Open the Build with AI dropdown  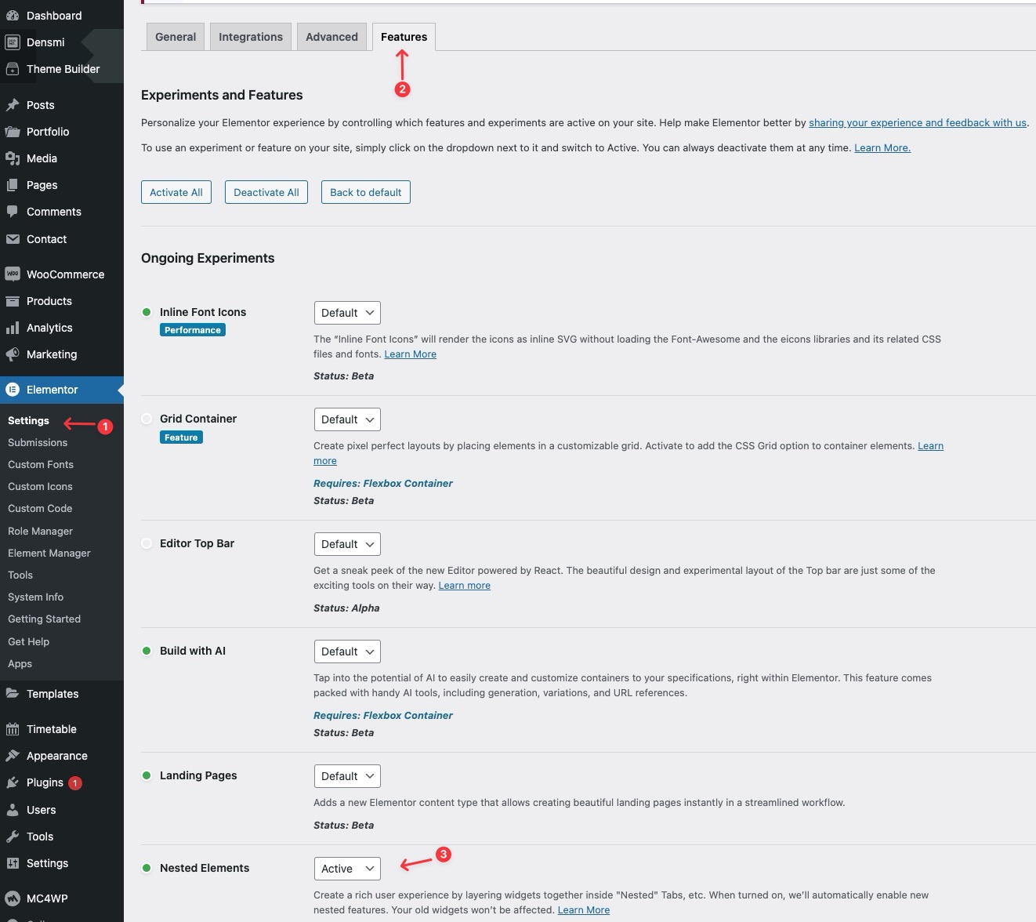pyautogui.click(x=347, y=652)
